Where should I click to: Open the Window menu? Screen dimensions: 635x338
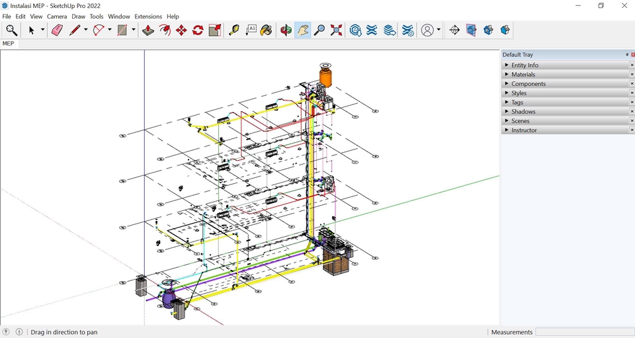coord(118,17)
